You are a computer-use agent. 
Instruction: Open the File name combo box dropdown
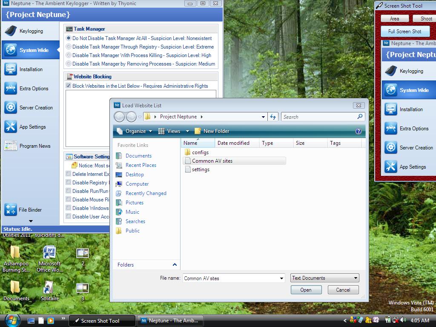281,278
